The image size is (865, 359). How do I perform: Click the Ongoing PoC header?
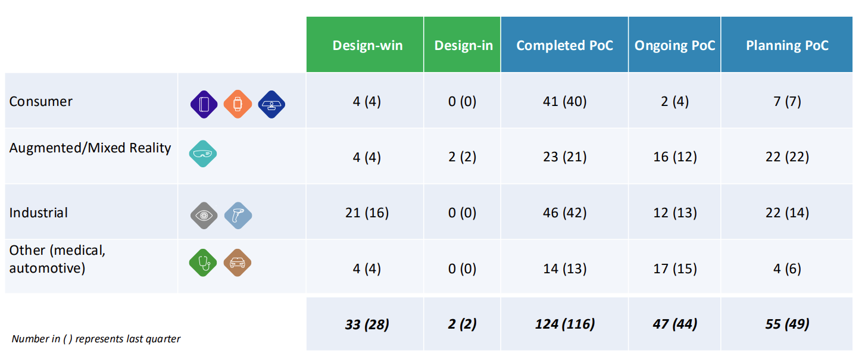pos(674,46)
